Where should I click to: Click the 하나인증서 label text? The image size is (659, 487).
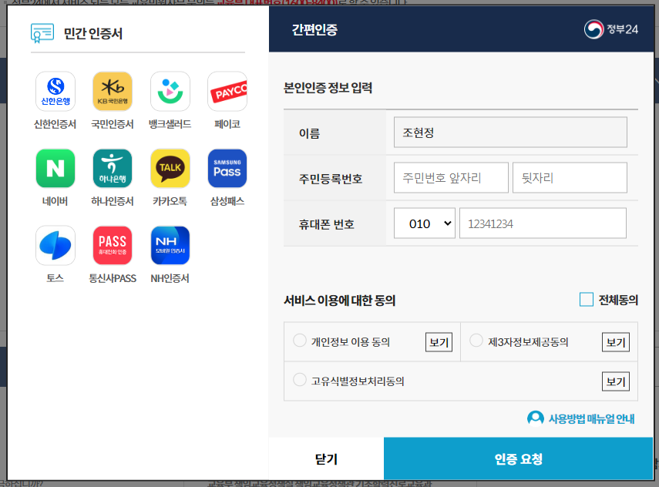[x=113, y=201]
